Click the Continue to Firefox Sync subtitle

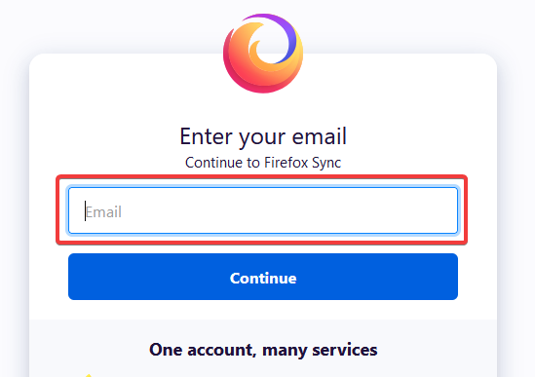pyautogui.click(x=263, y=163)
